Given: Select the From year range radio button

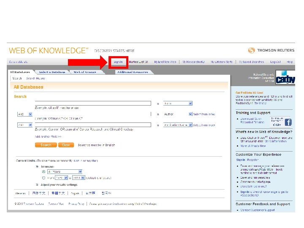Looking at the screenshot, I should point(43,178).
